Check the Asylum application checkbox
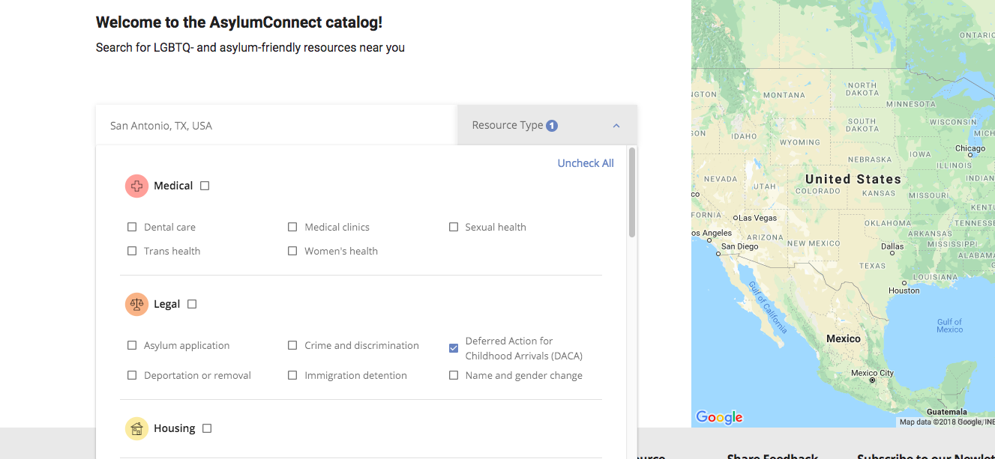Image resolution: width=995 pixels, height=459 pixels. pos(132,345)
